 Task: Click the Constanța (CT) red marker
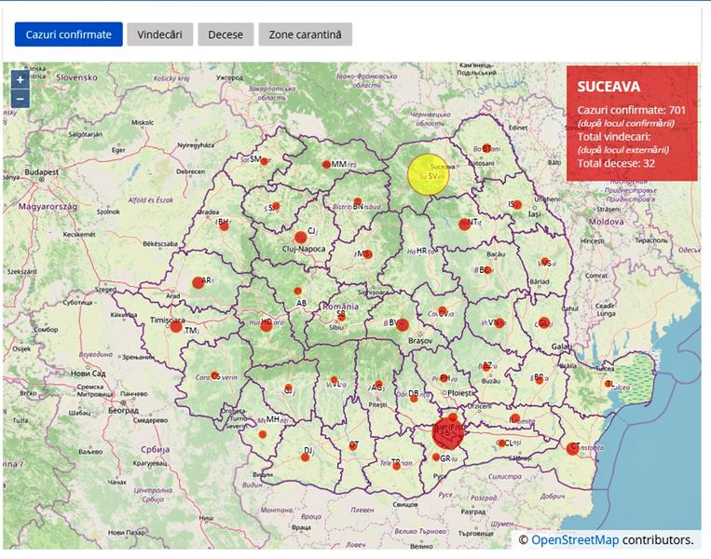(572, 448)
